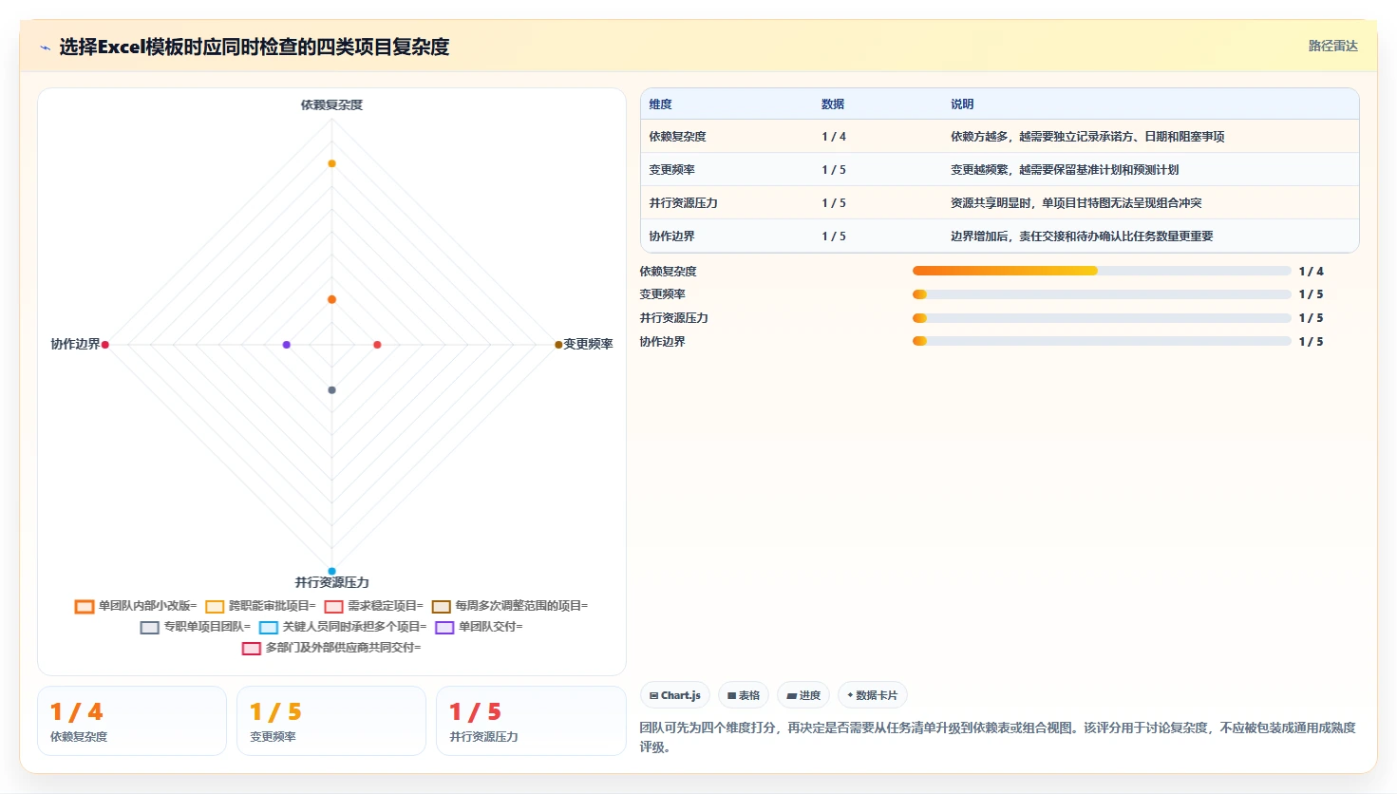Select the 并行资源压力 table row cell
The width and height of the screenshot is (1397, 794).
click(683, 203)
